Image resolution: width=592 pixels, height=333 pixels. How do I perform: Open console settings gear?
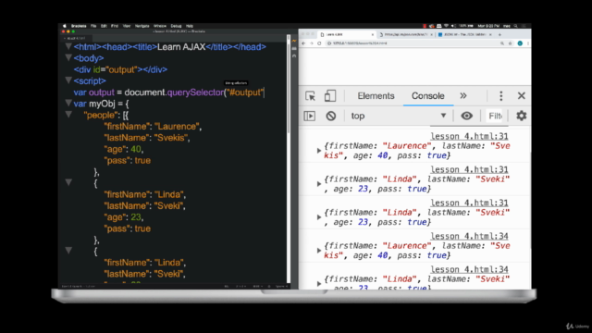(x=522, y=116)
